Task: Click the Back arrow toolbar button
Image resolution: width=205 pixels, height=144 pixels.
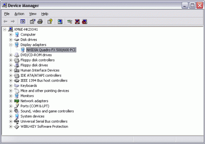Action: pos(5,22)
